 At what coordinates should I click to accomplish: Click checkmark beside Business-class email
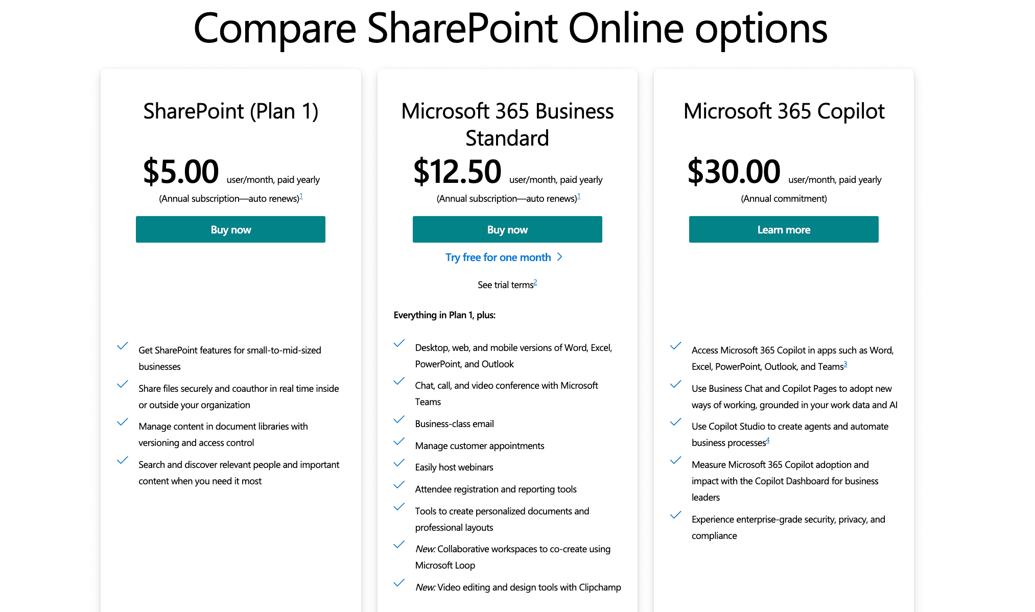click(x=399, y=419)
